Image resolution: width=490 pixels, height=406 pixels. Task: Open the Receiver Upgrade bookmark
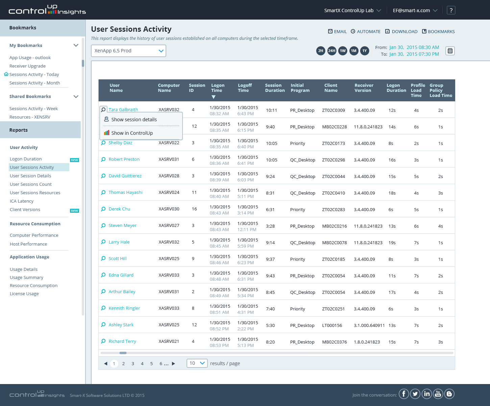(27, 66)
